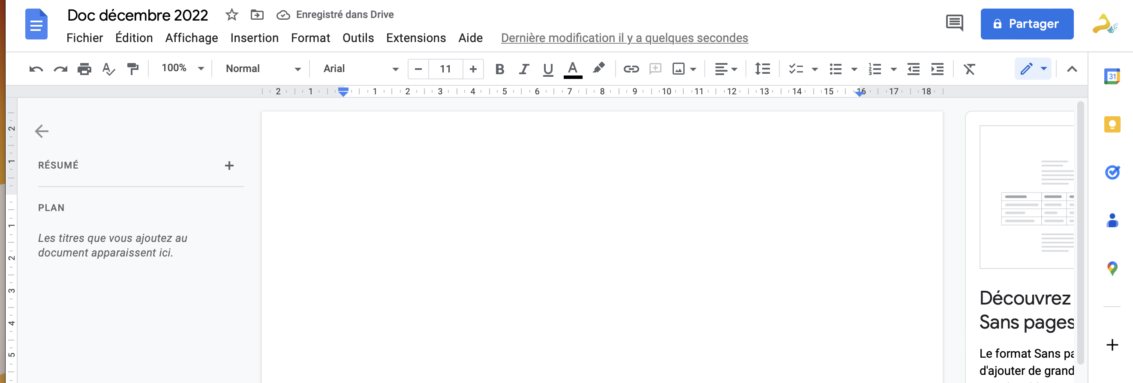Toggle underline formatting
The width and height of the screenshot is (1133, 383).
547,69
